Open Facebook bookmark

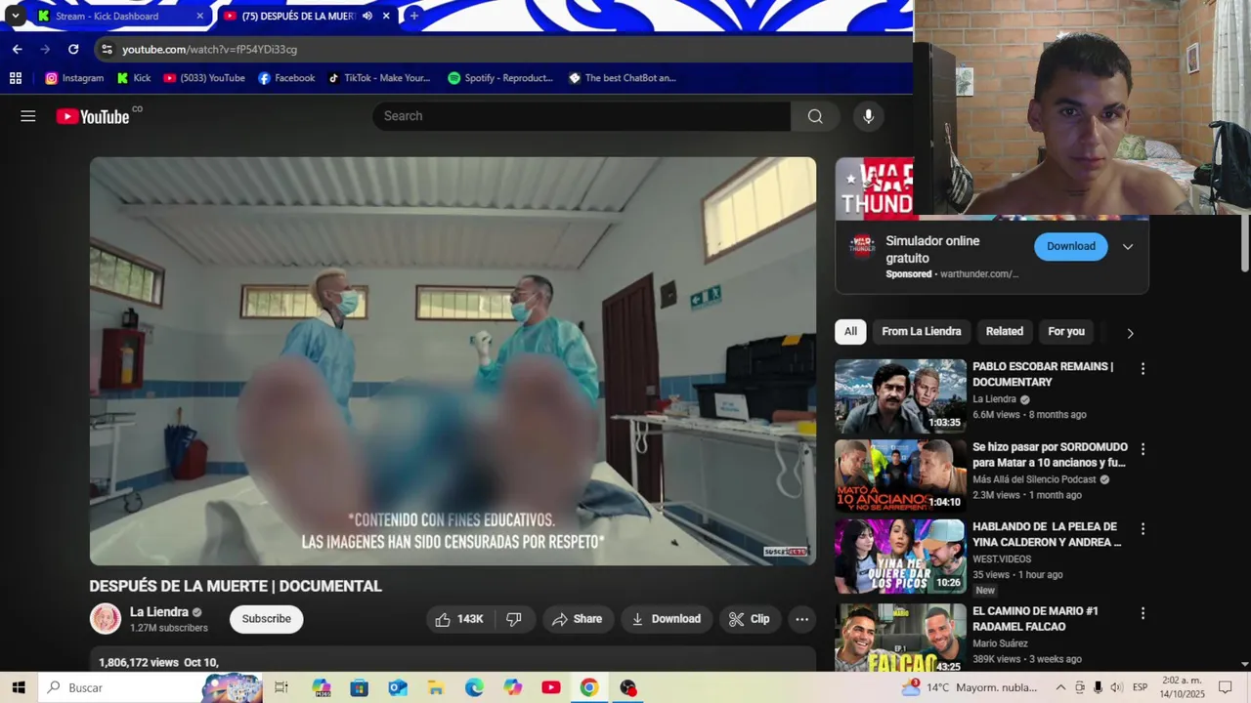[286, 78]
